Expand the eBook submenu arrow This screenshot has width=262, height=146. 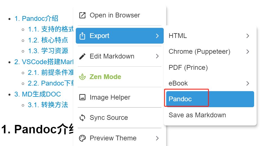tap(248, 83)
